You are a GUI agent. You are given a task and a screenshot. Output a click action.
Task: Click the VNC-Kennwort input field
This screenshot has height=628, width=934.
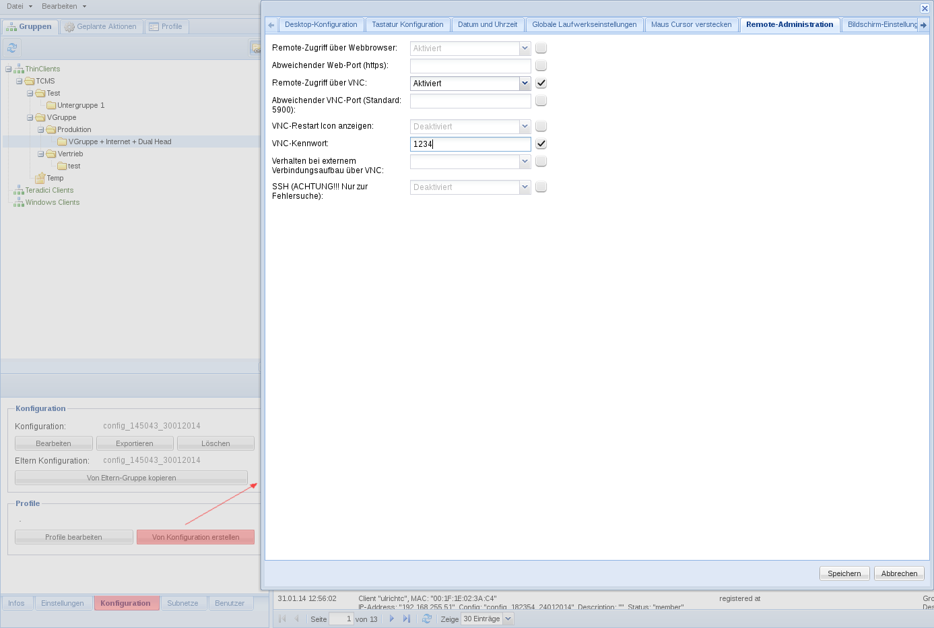coord(470,144)
